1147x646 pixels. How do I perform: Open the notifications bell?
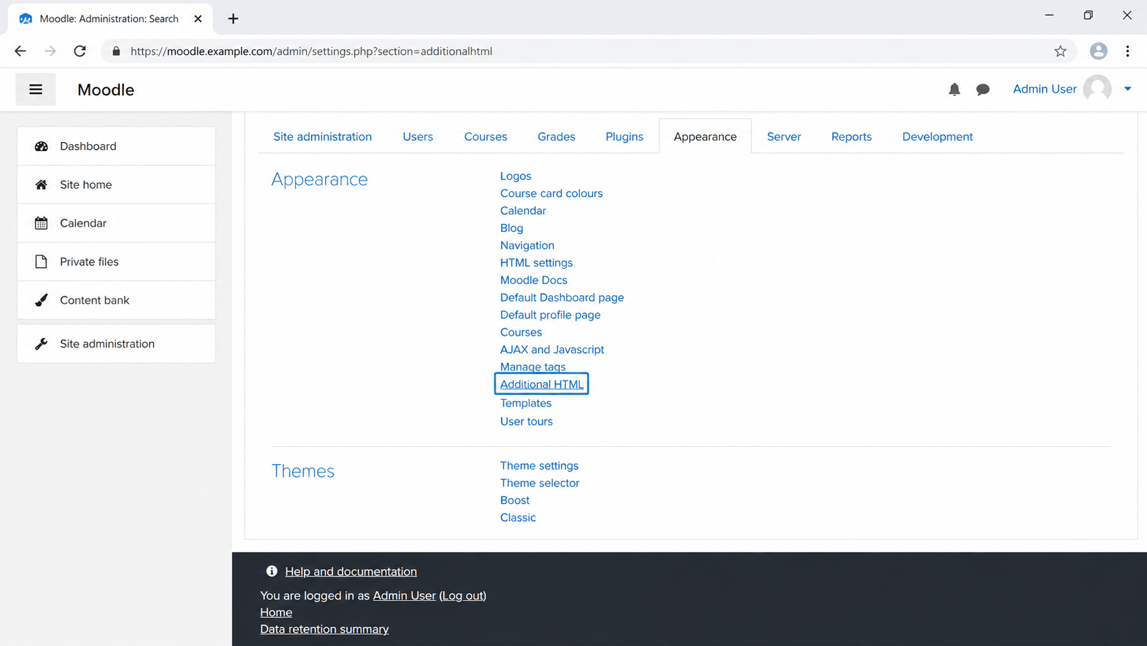tap(954, 89)
